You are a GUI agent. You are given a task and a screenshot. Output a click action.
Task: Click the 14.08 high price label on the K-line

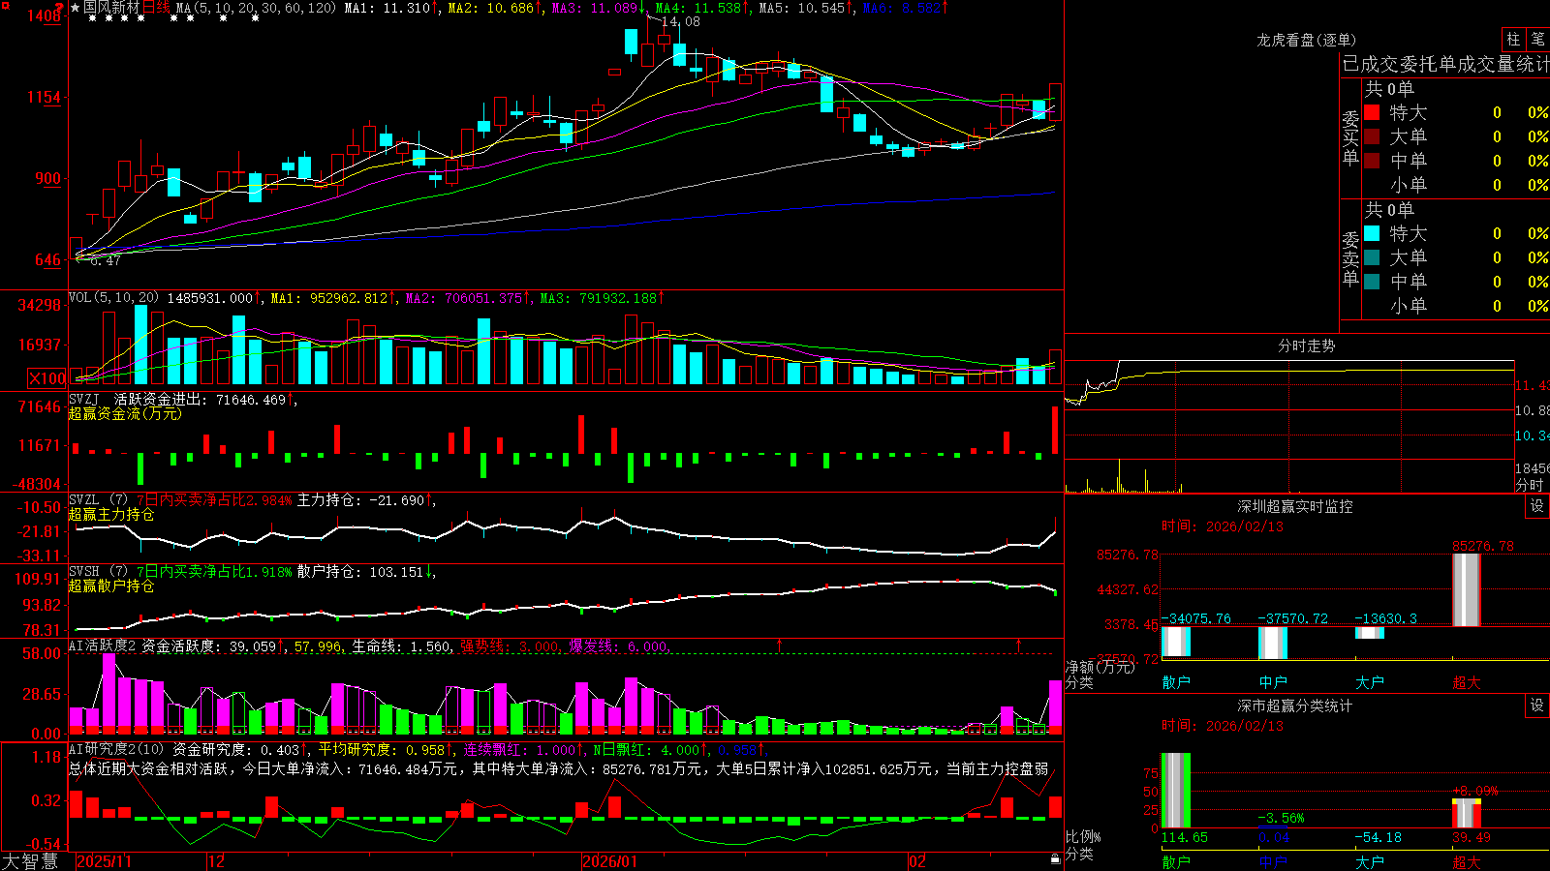tap(680, 21)
